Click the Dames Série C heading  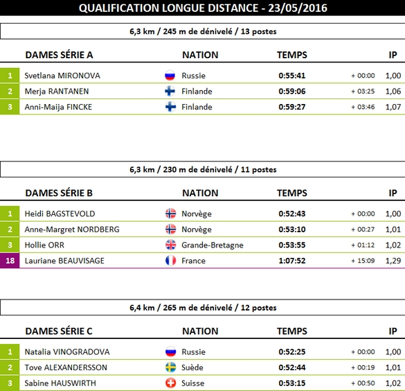59,331
